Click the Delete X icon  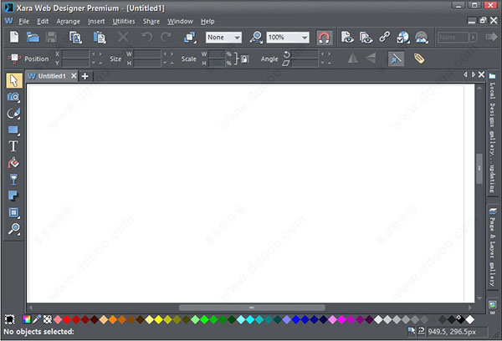(x=123, y=37)
